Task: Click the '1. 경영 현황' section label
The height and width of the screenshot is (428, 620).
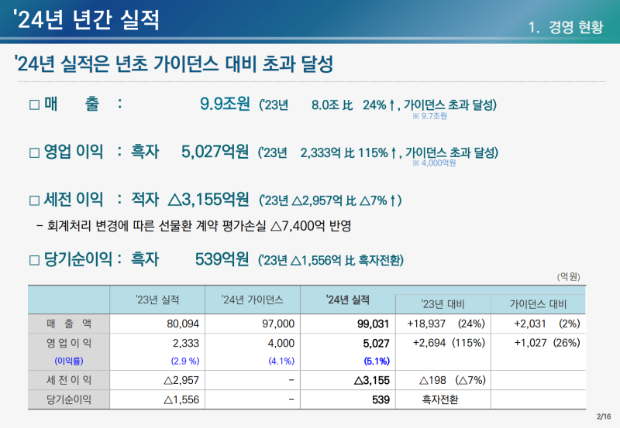Action: [564, 26]
